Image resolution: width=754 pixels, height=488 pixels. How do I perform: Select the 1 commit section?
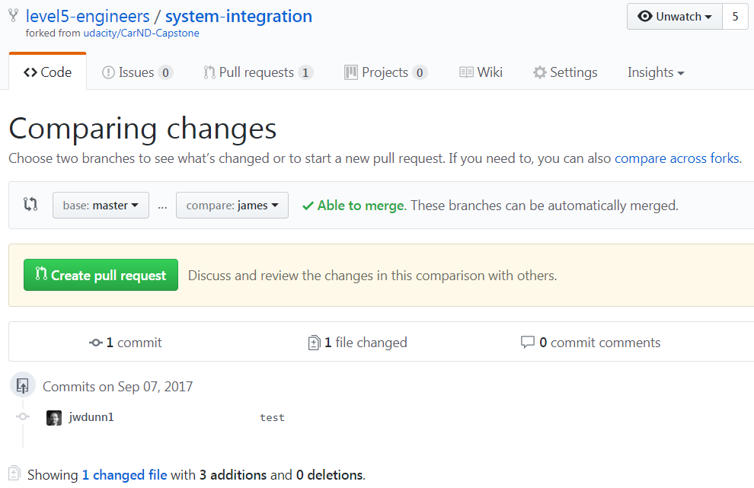126,343
